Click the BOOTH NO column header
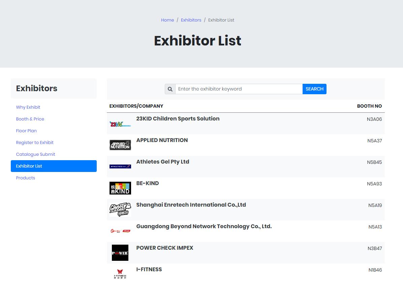The width and height of the screenshot is (403, 282). (x=369, y=106)
